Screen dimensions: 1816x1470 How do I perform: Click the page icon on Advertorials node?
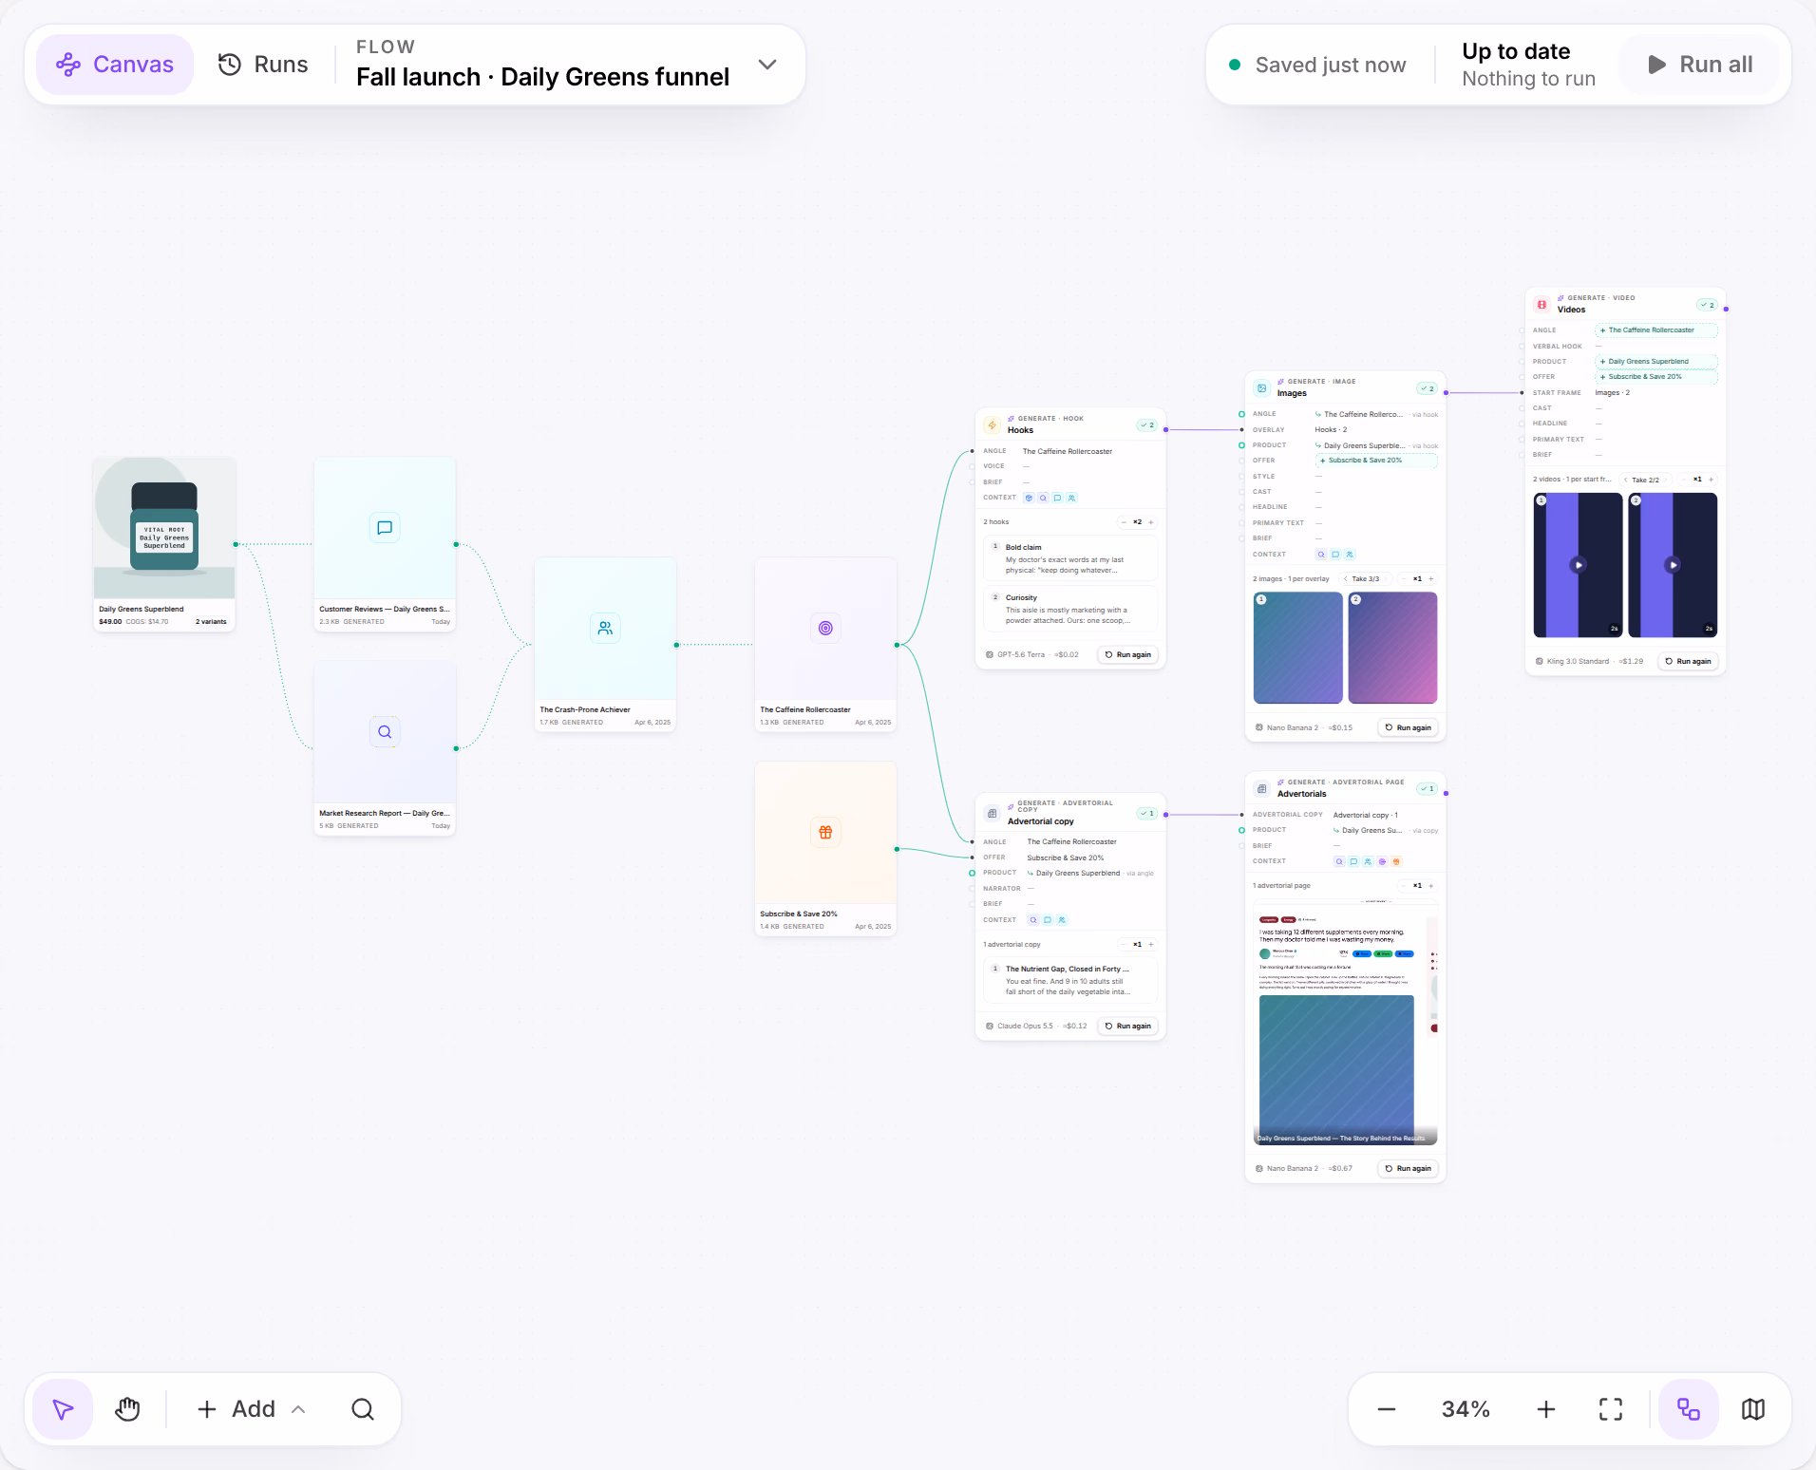coord(1261,788)
